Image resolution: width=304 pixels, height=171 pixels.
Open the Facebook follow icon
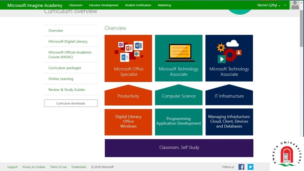pos(241,167)
